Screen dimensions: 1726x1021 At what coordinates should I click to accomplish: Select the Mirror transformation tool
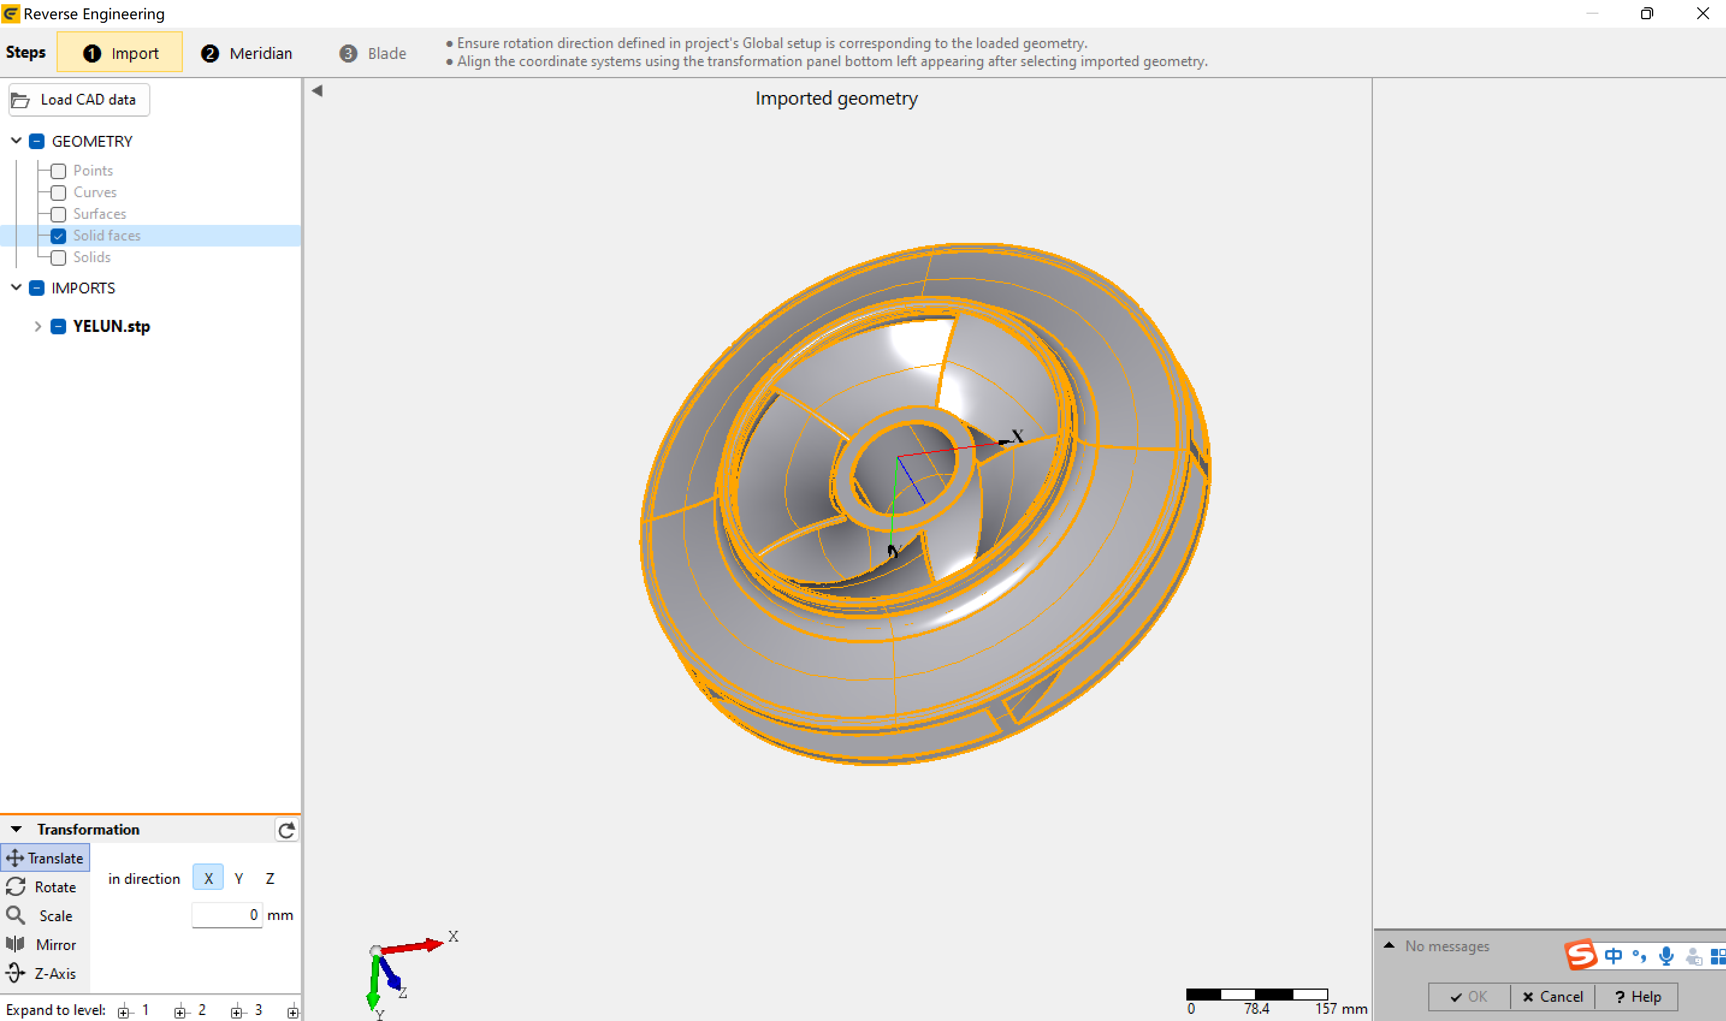(x=43, y=945)
